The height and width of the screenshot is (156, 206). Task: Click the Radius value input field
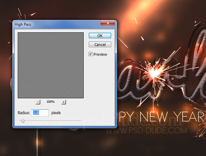click(x=40, y=113)
